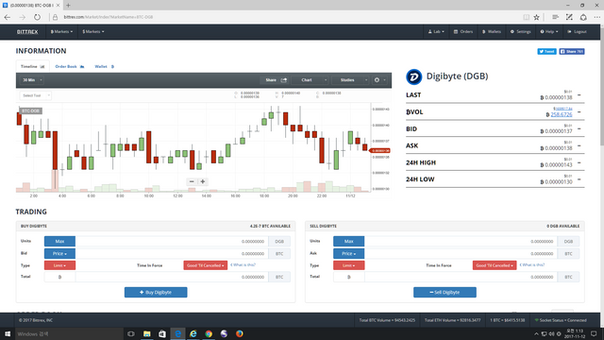Open the Chart type dropdown
Screen dimensions: 604x340
[310, 79]
